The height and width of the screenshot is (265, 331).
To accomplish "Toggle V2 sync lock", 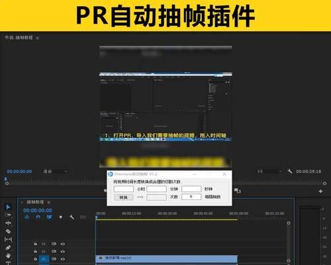I will pyautogui.click(x=54, y=251).
